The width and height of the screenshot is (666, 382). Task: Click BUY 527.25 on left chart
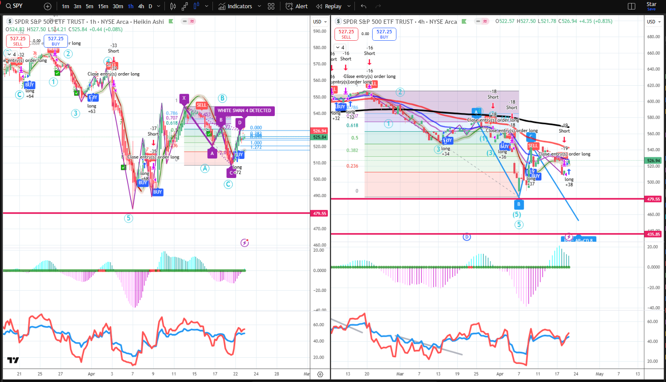click(56, 41)
